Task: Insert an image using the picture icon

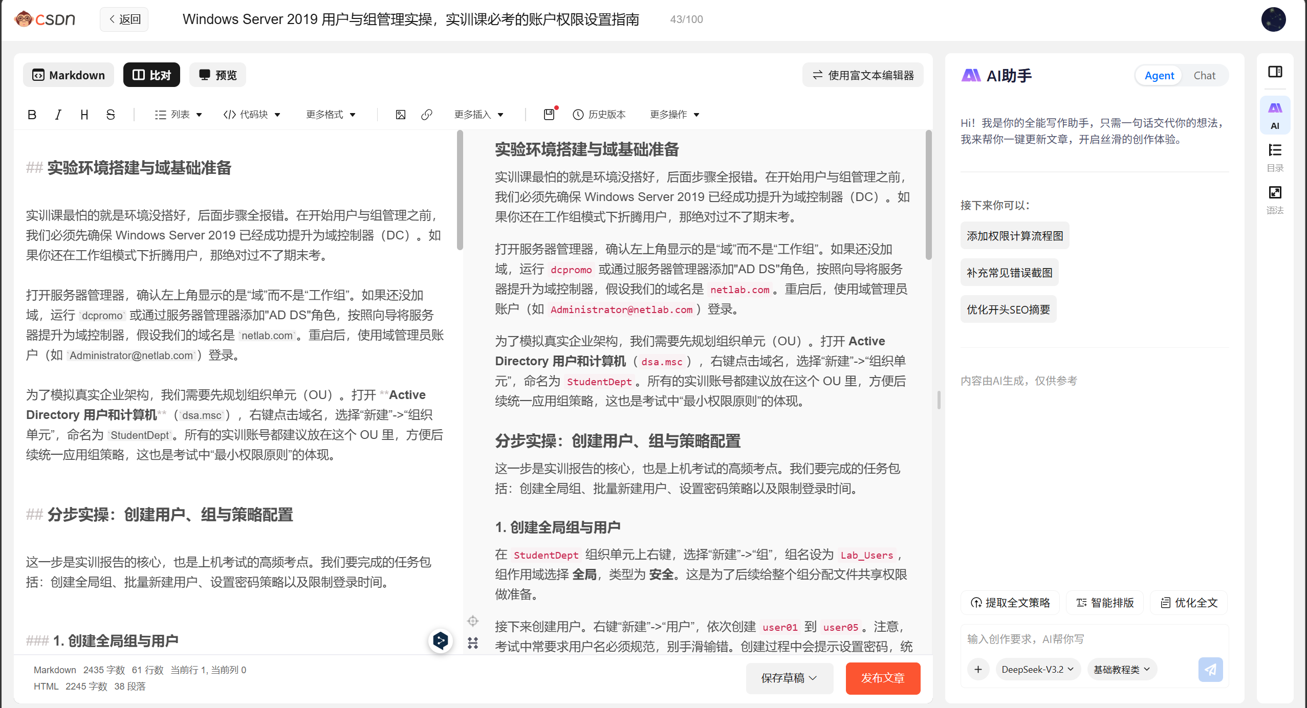Action: 401,115
